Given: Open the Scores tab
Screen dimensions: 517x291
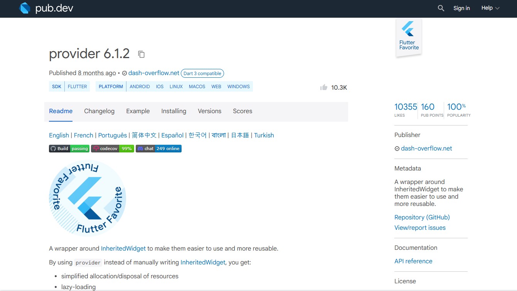Looking at the screenshot, I should coord(243,111).
